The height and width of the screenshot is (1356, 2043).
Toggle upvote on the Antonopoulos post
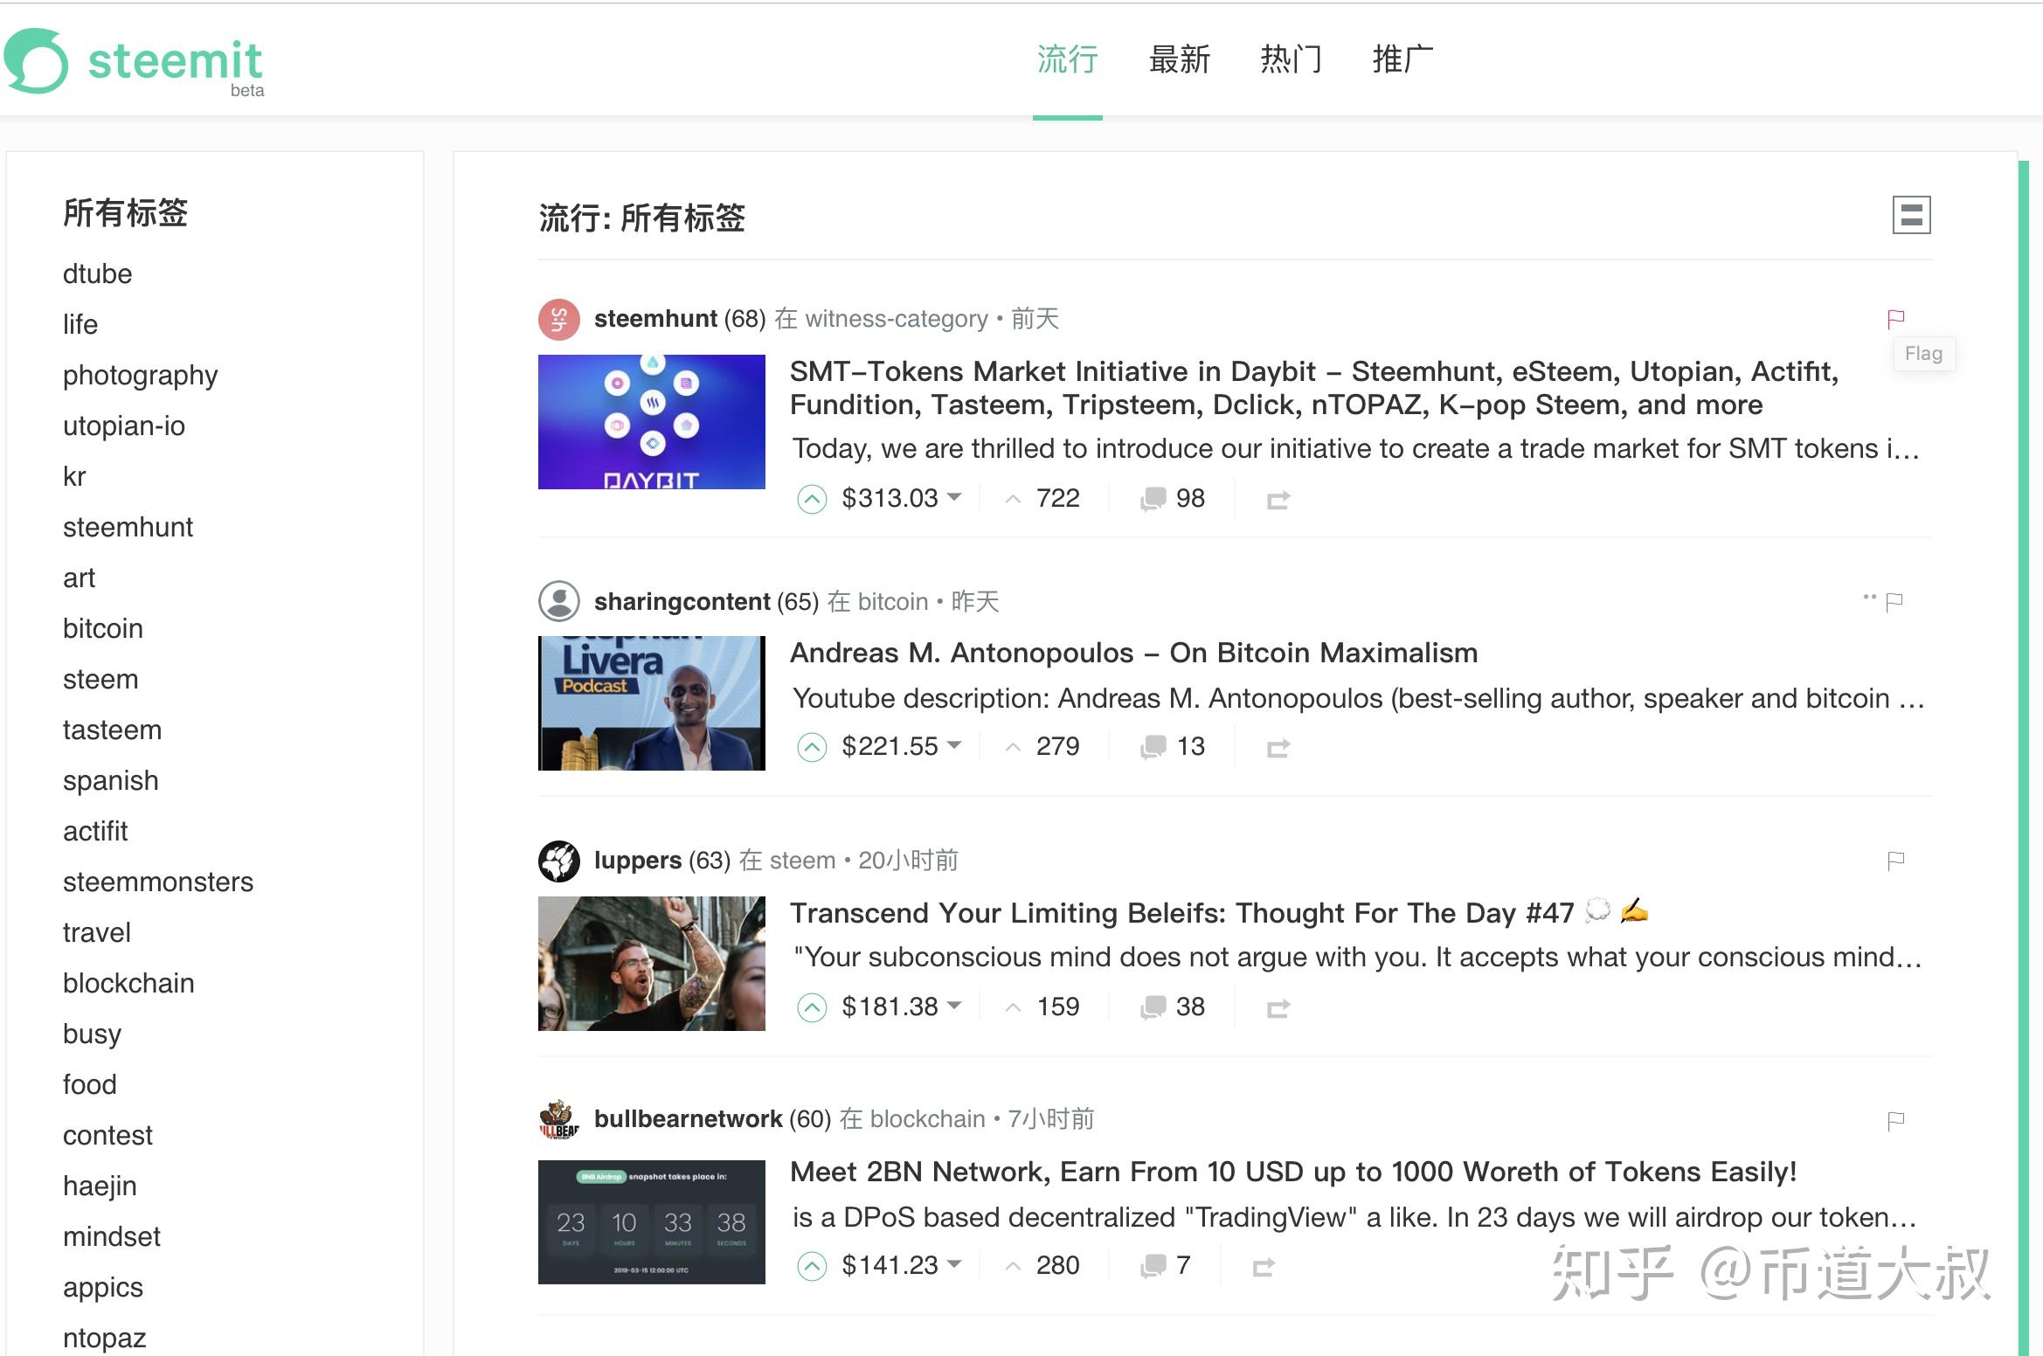click(812, 747)
